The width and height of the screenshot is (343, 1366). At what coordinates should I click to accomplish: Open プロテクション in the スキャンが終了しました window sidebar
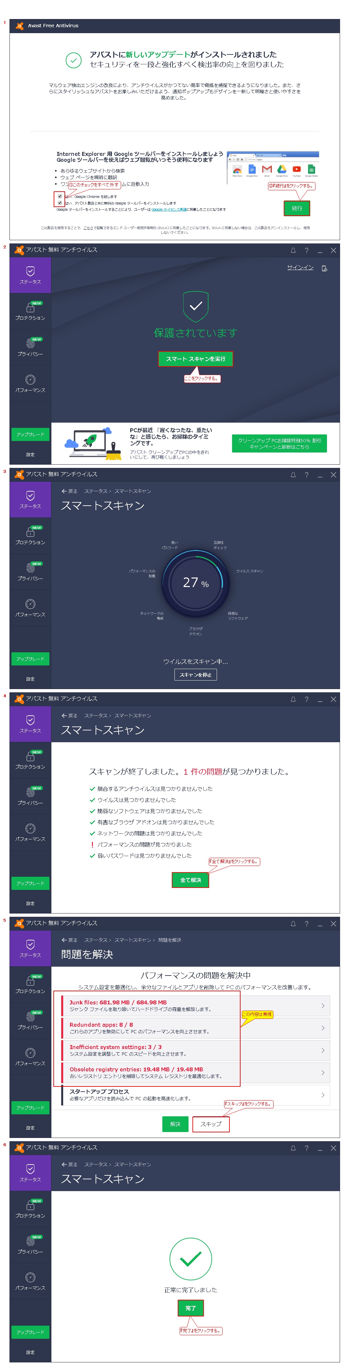pos(30,760)
